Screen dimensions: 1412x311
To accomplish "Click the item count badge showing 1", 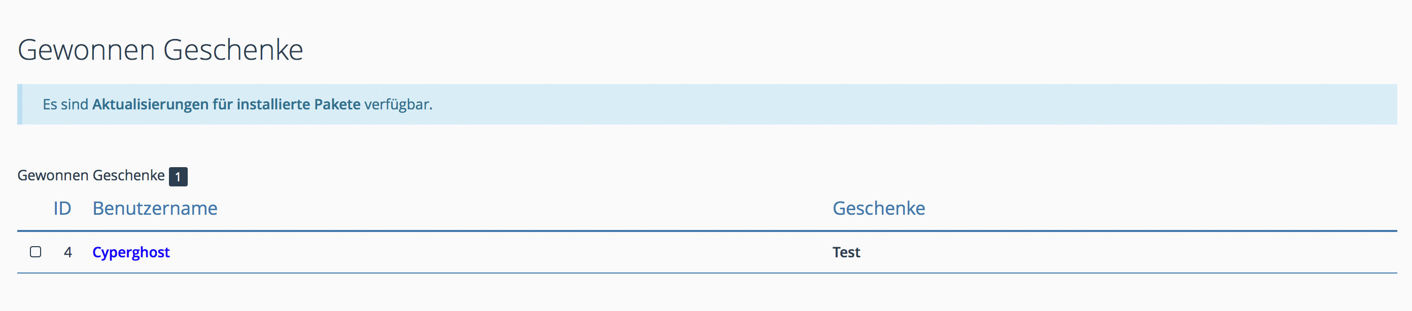I will point(178,177).
